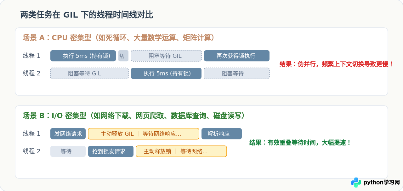Click the '线程 1' label in scene A
The height and width of the screenshot is (191, 403).
tap(31, 56)
